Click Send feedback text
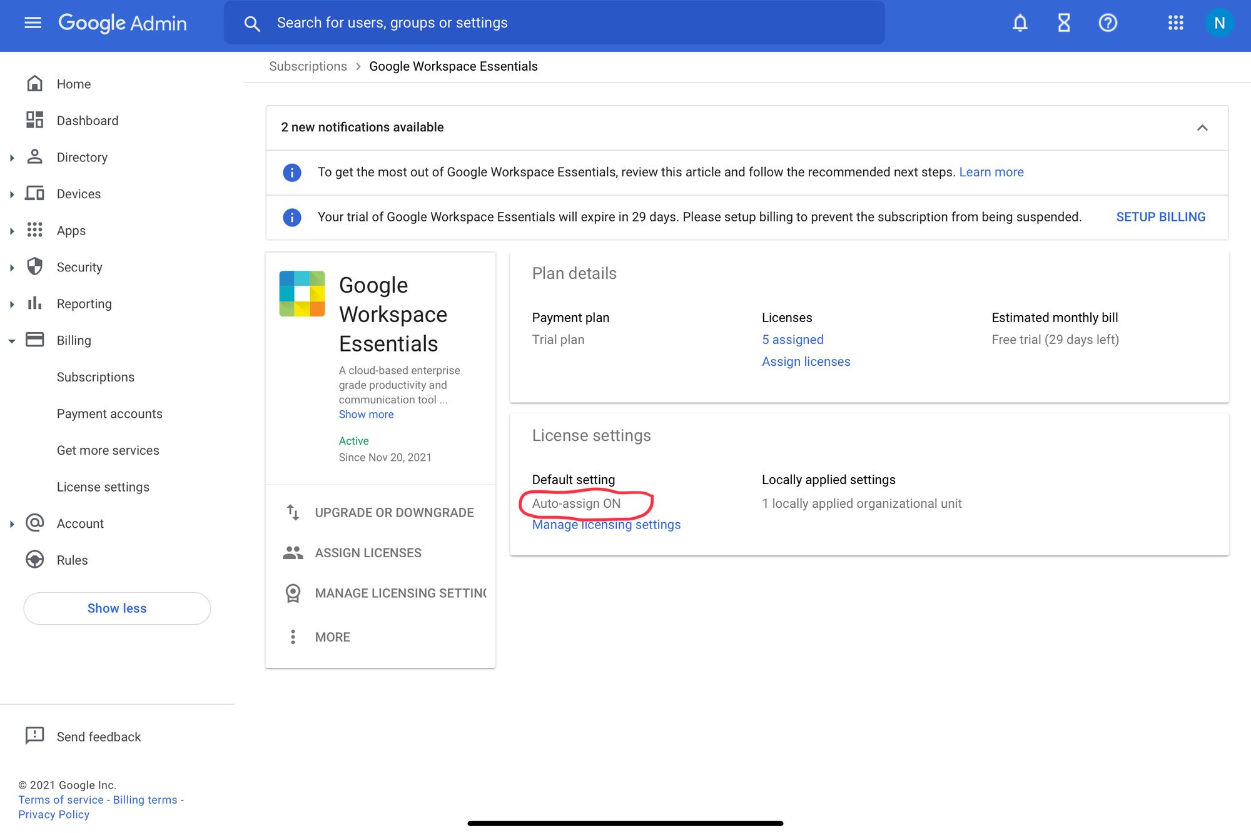 point(99,737)
